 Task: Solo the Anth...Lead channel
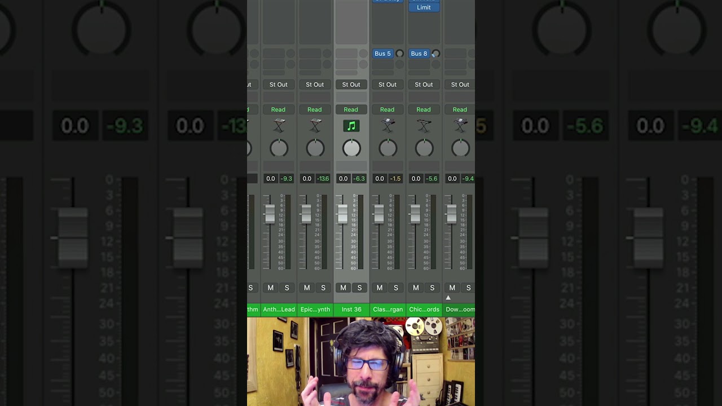287,288
